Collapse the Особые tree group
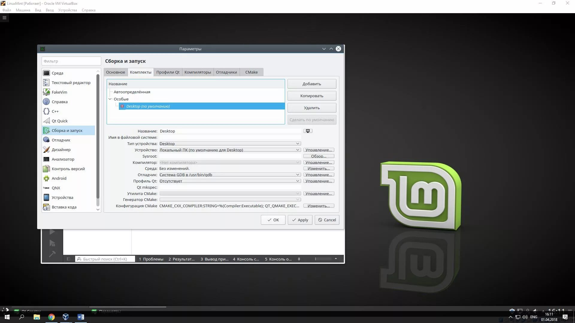 pyautogui.click(x=110, y=99)
